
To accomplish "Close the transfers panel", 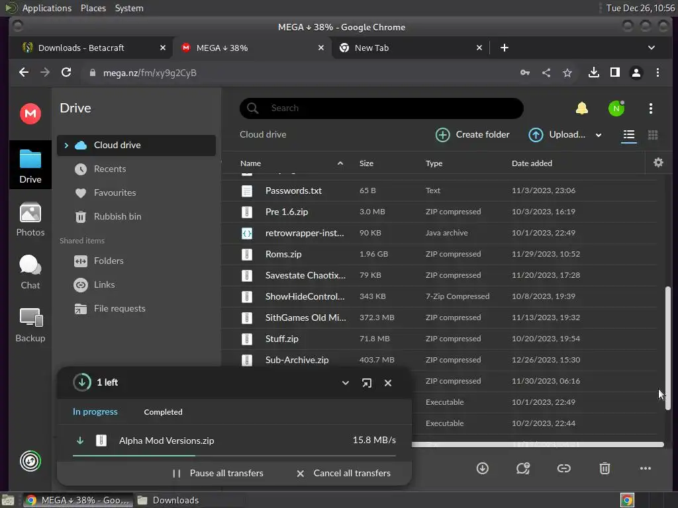I will 388,383.
